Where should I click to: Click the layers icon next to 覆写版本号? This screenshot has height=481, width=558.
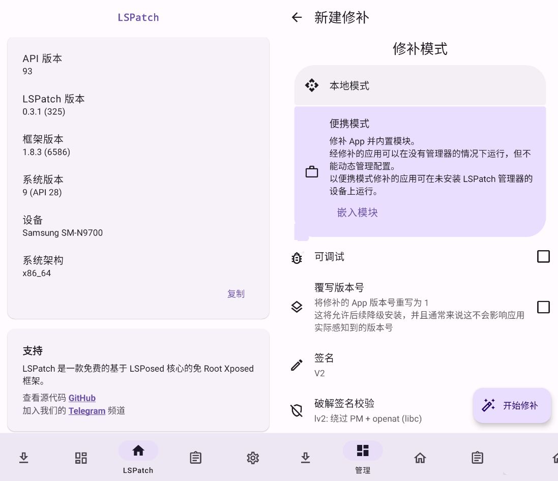point(297,307)
